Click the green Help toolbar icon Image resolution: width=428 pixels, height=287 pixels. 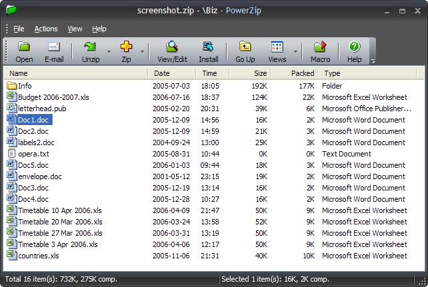(x=354, y=47)
